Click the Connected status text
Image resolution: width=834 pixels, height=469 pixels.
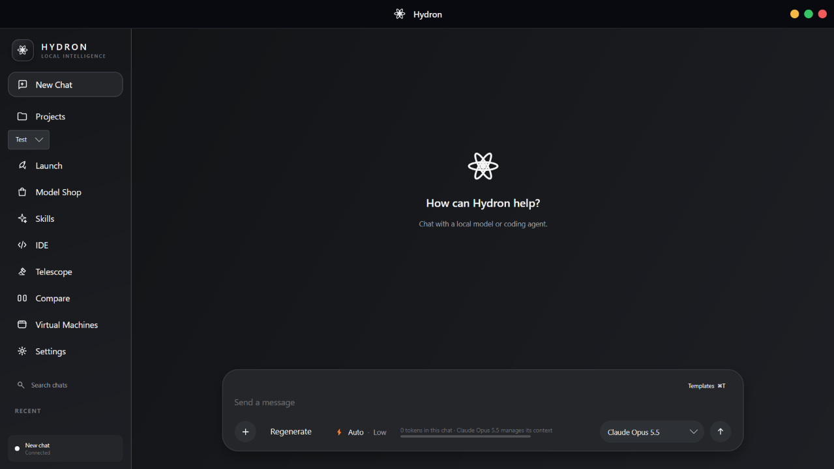(x=38, y=453)
